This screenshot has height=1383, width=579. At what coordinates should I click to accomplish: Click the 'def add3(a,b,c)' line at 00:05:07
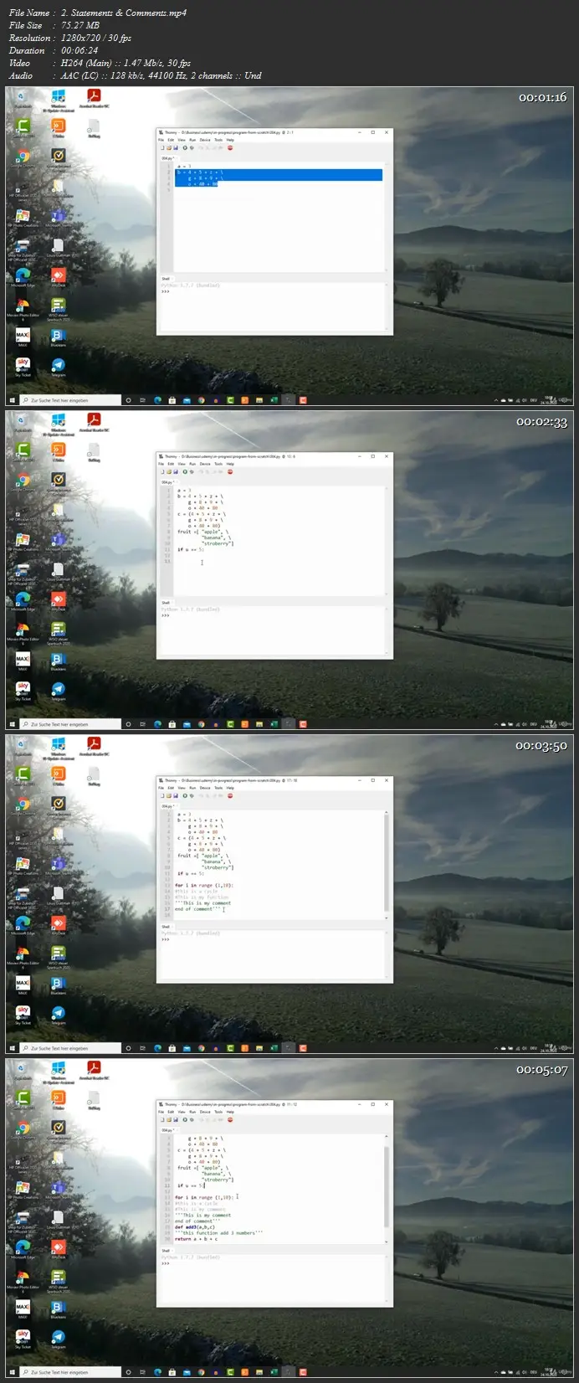click(x=195, y=1226)
